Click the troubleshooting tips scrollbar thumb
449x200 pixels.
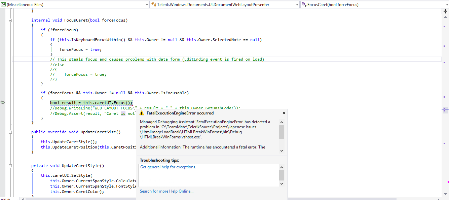[x=282, y=175]
